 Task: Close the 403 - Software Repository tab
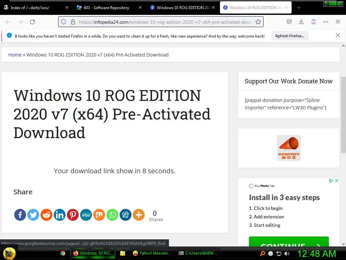click(140, 7)
